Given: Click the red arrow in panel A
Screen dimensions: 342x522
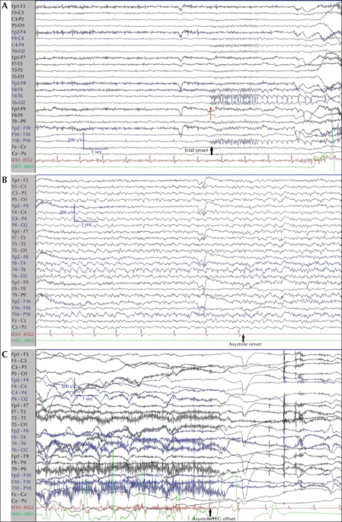Looking at the screenshot, I should point(210,113).
